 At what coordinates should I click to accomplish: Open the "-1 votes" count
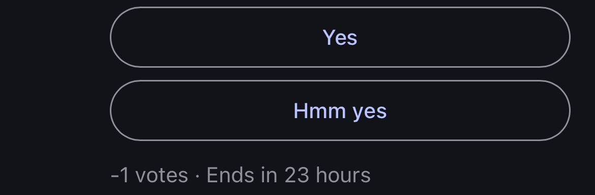click(149, 175)
